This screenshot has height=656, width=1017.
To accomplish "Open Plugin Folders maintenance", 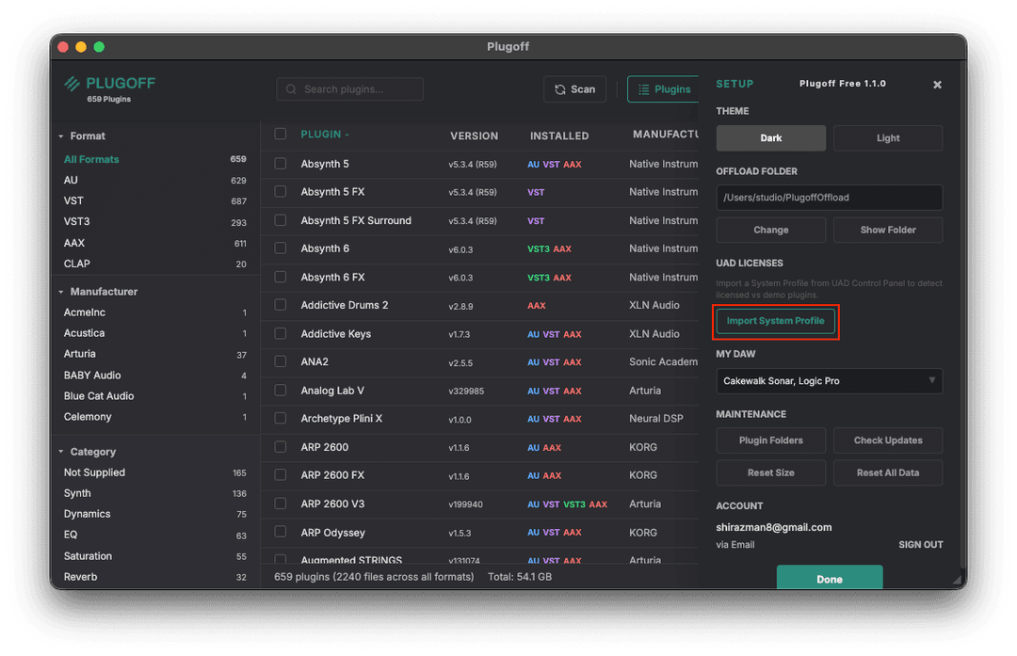I will (x=770, y=440).
